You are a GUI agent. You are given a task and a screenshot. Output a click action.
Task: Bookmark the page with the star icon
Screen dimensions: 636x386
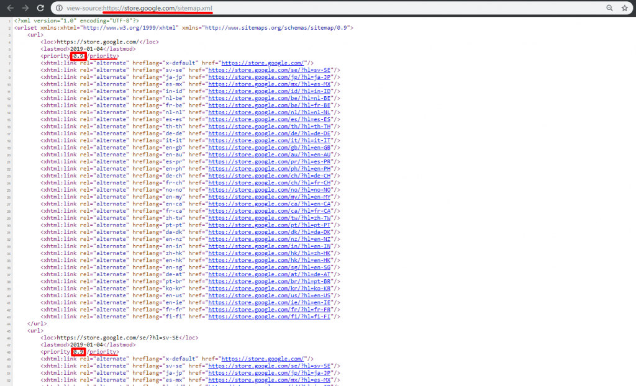tap(625, 8)
